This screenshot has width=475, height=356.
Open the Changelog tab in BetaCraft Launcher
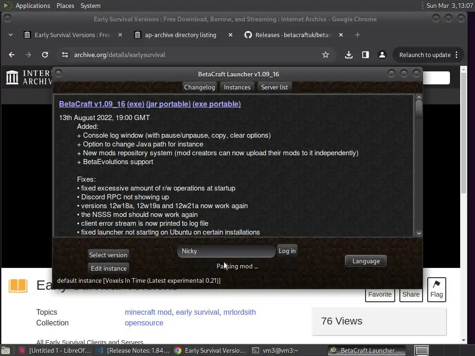pos(199,87)
